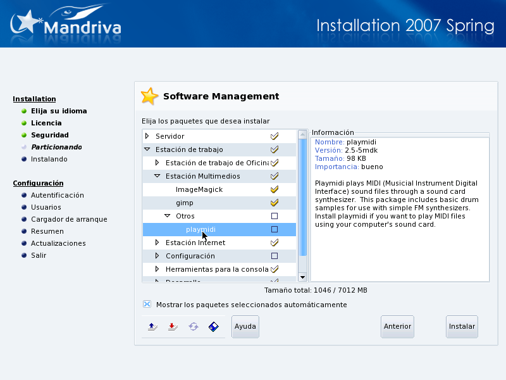This screenshot has width=506, height=380.
Task: Toggle the playmidi package checkbox
Action: (275, 229)
